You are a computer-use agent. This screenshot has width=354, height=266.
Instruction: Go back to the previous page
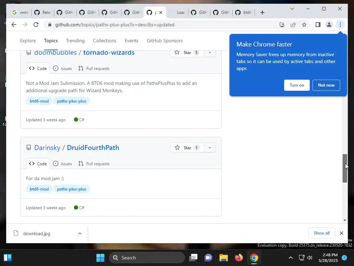coord(14,25)
